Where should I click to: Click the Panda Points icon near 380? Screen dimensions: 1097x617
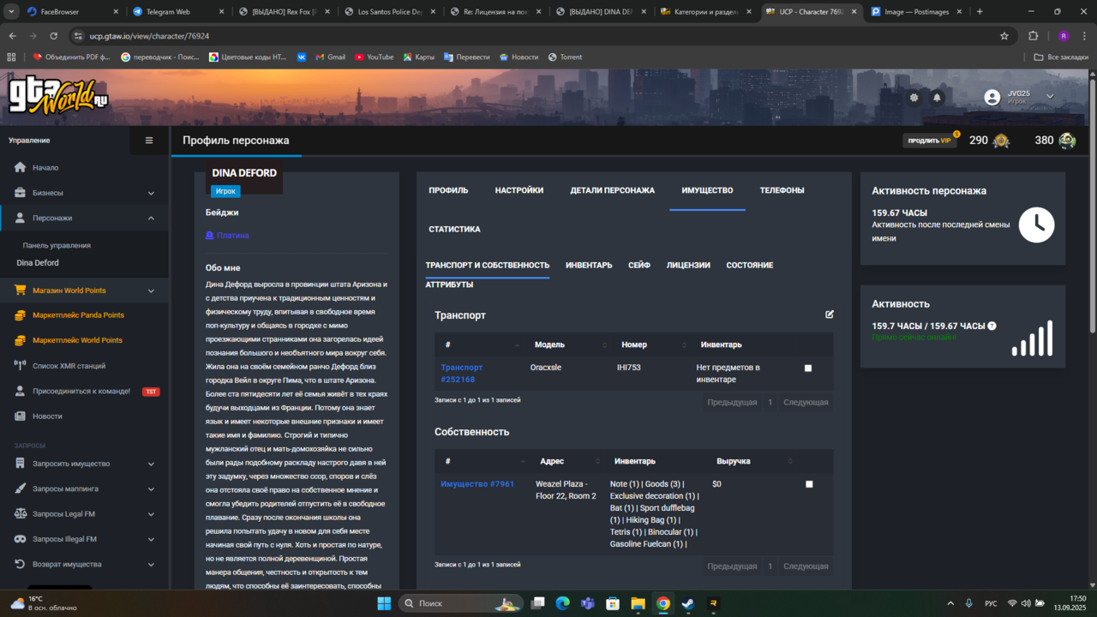pos(1067,141)
